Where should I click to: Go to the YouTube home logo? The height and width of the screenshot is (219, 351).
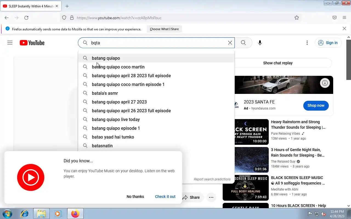tap(32, 43)
